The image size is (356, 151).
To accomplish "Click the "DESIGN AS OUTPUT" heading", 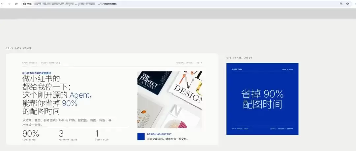I will pyautogui.click(x=159, y=134).
